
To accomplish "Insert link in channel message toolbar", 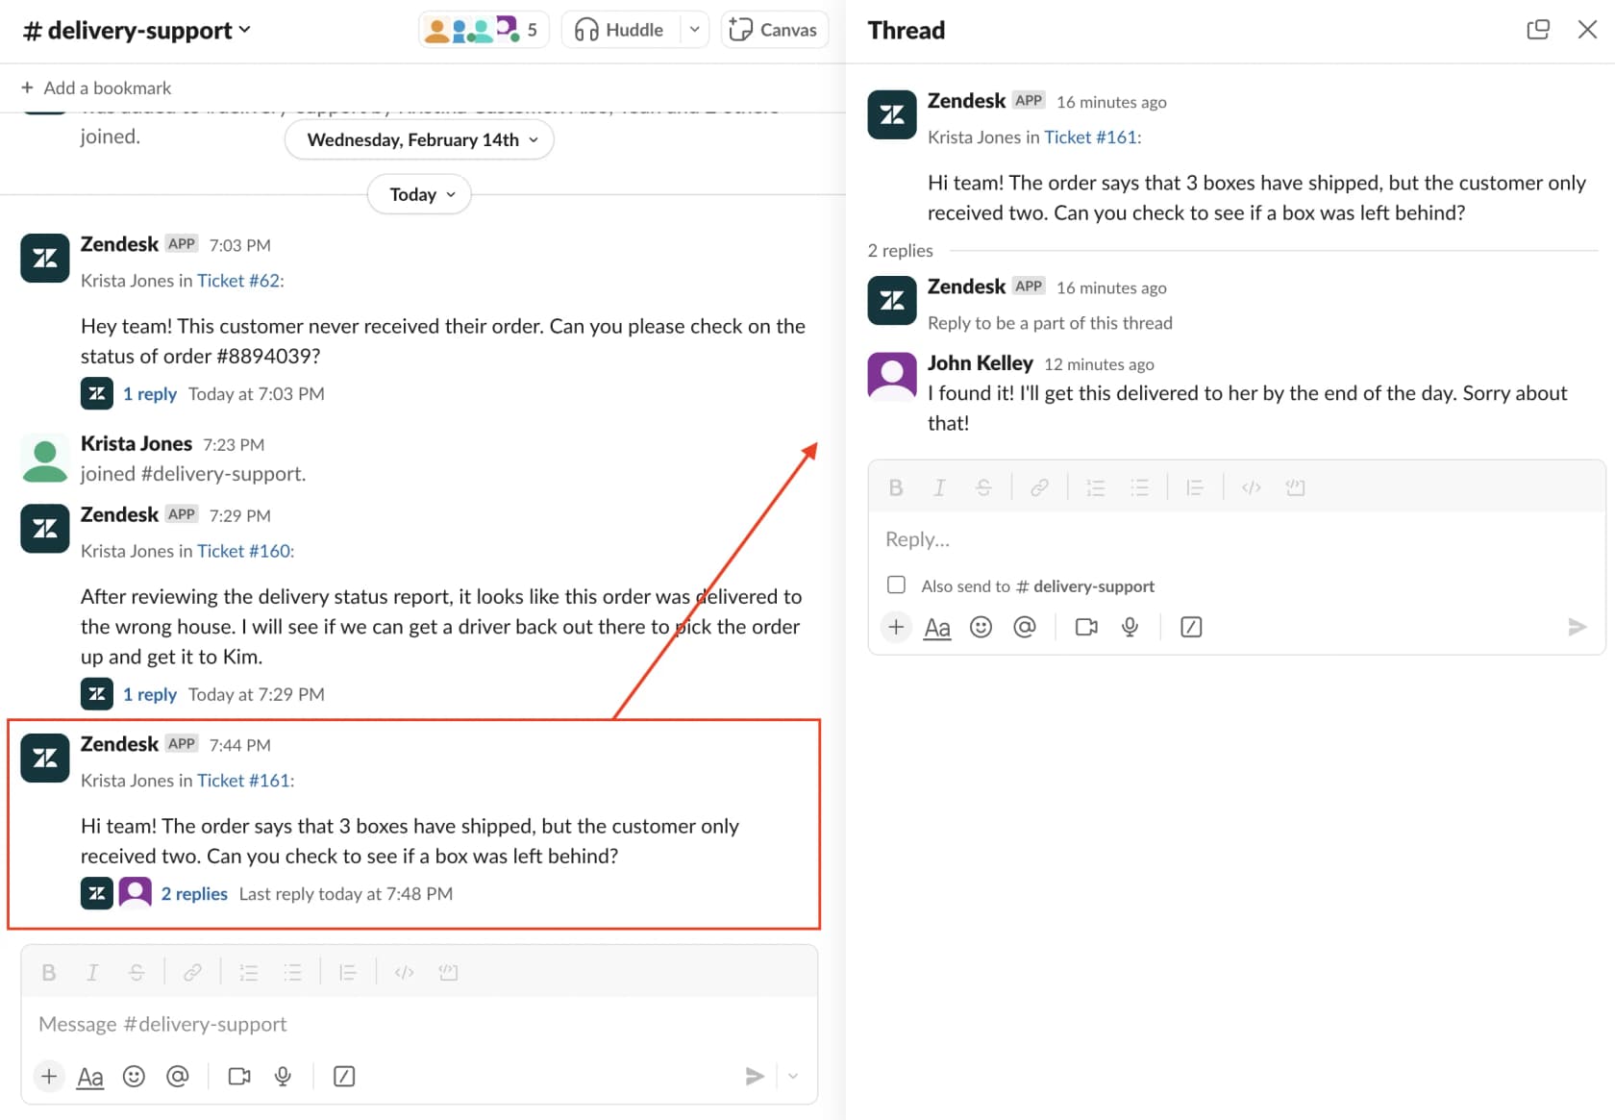I will pyautogui.click(x=192, y=973).
